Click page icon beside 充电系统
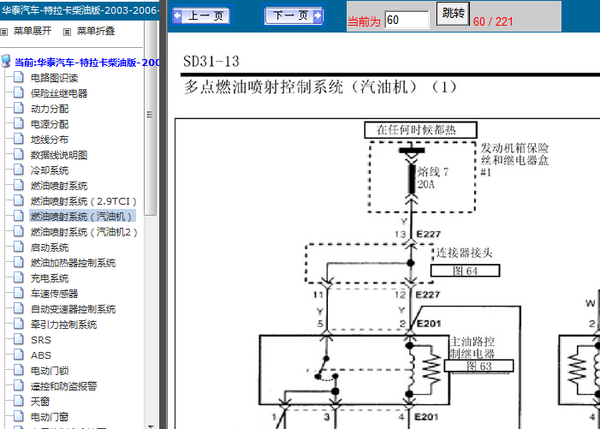The width and height of the screenshot is (600, 429). click(x=19, y=277)
